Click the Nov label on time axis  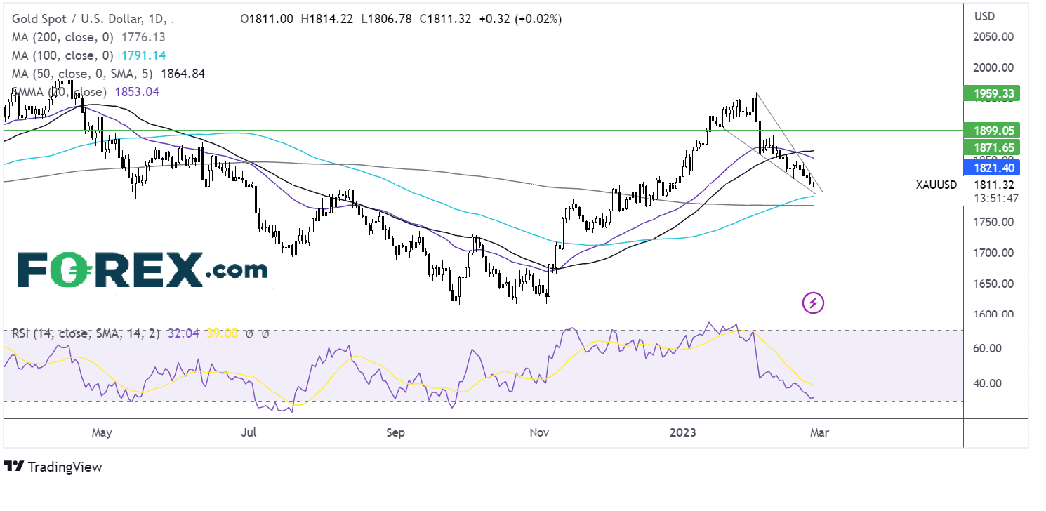(538, 432)
